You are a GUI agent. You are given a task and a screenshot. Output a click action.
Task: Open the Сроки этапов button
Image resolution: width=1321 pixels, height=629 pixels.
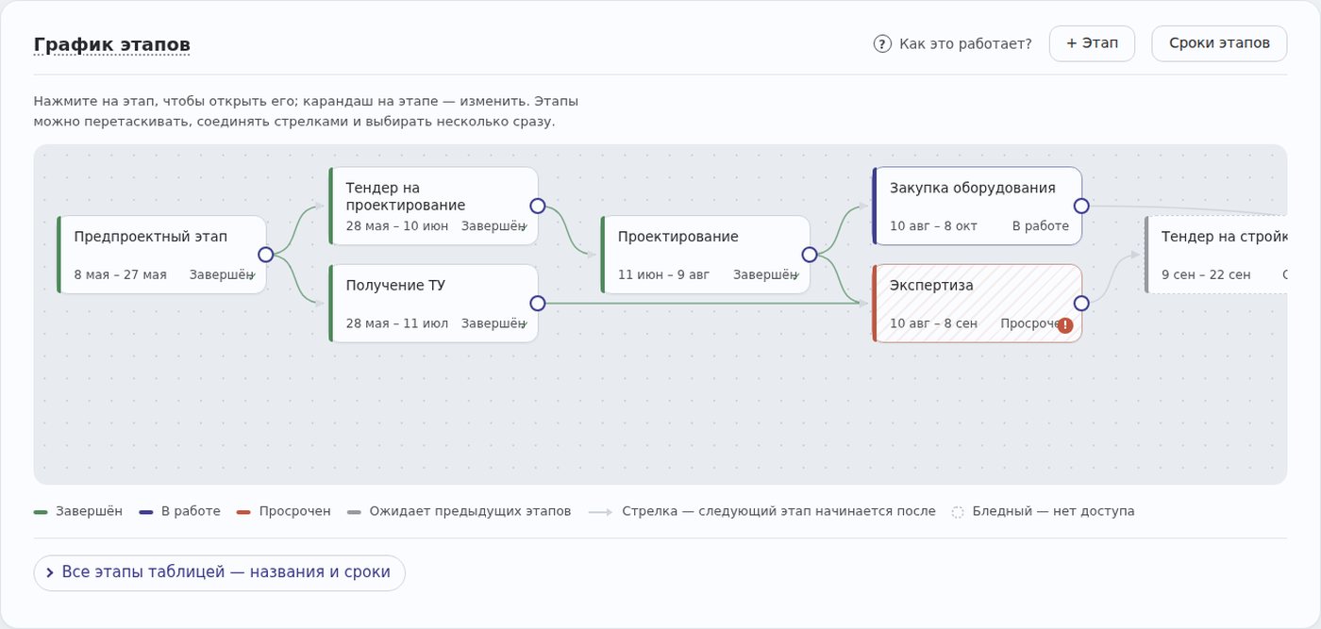coord(1219,43)
